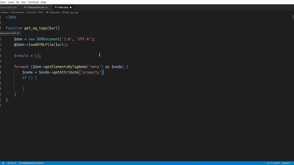Screen dimensions: 294x165
Task: Open the Run menu
Action: click(23, 2)
